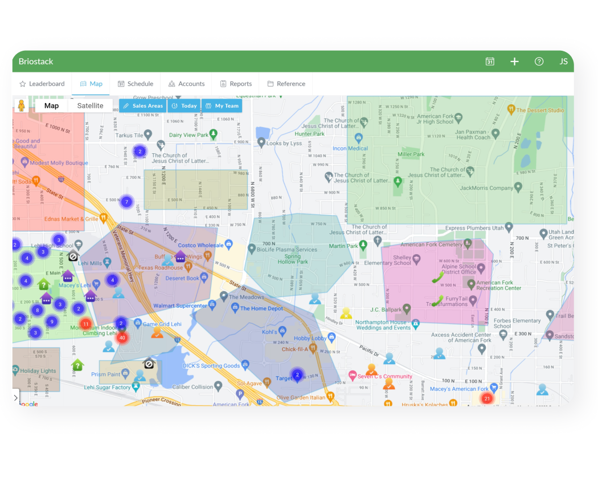Click the Macey's American Fork label
This screenshot has height=485, width=598.
pos(459,389)
